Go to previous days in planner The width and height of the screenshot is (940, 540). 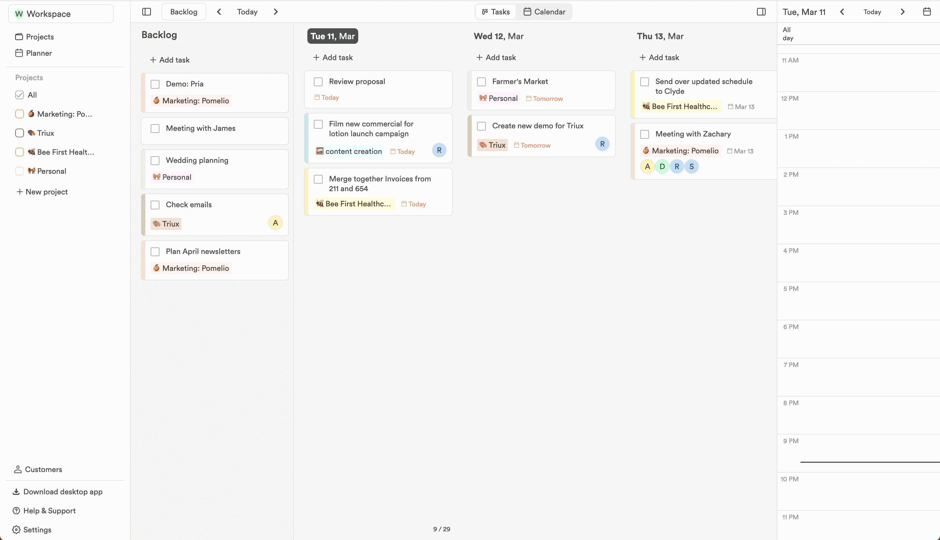[x=219, y=12]
